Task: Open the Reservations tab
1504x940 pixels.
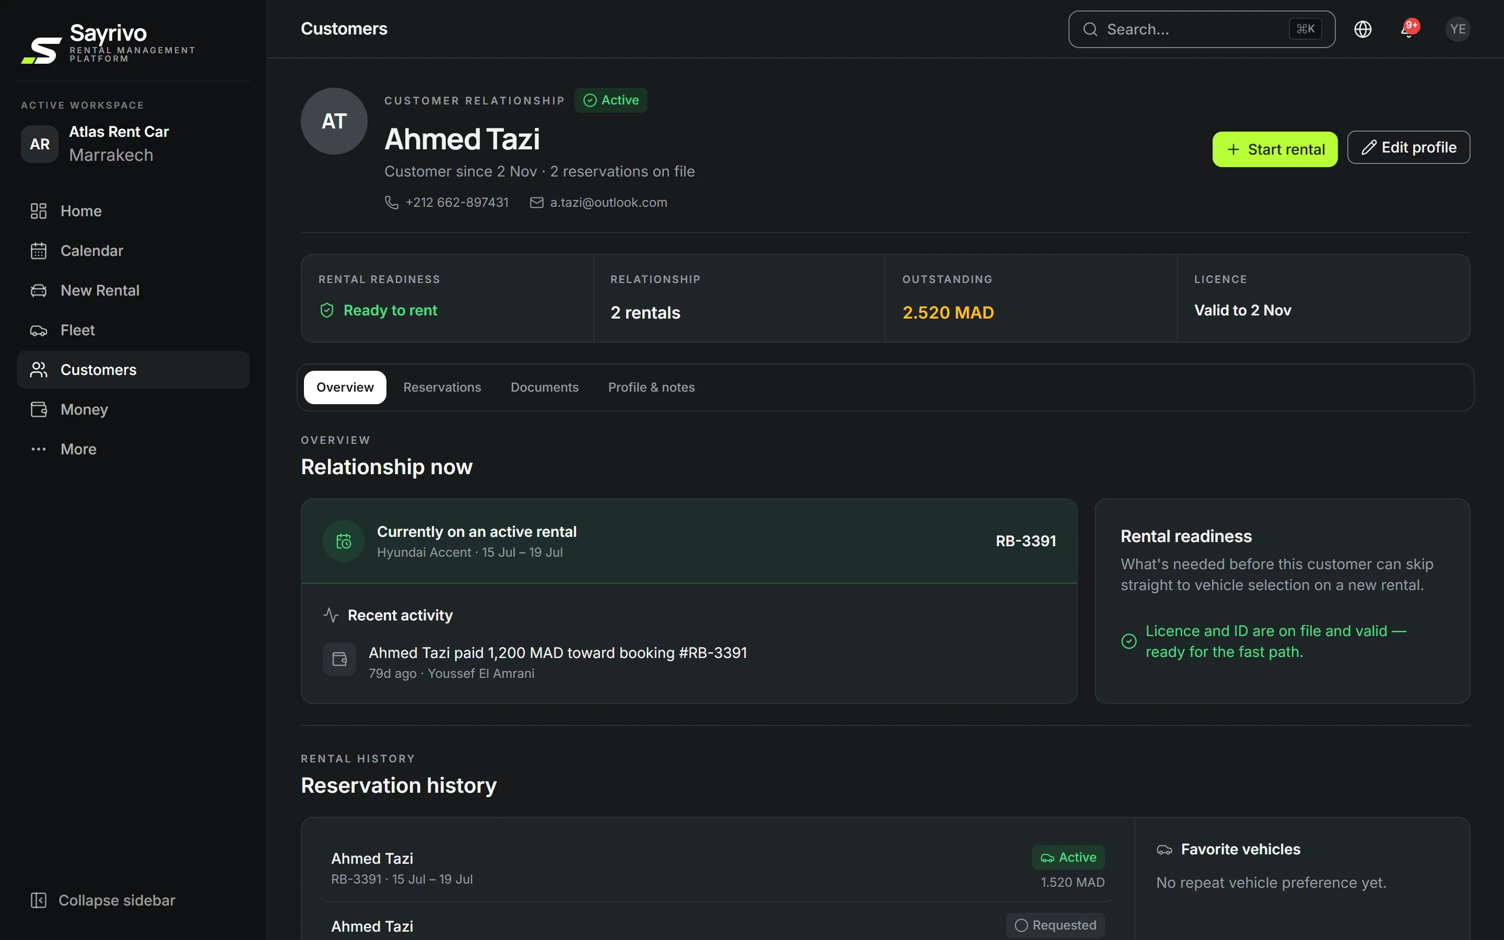Action: [x=442, y=387]
